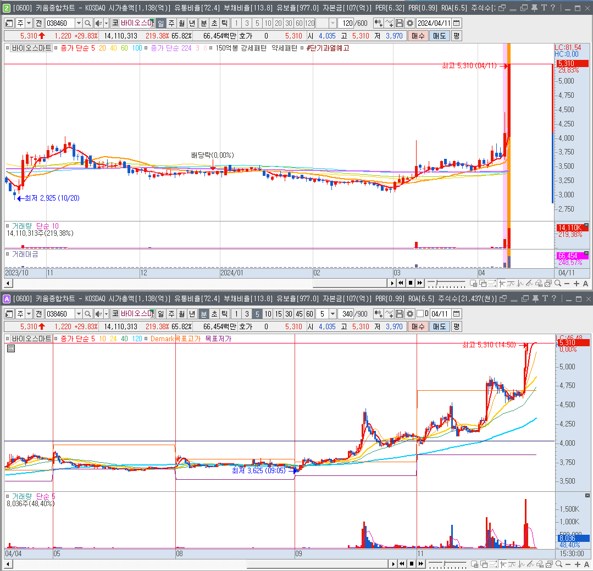Toggle the 거래량 volume panel marker in top chart
This screenshot has width=593, height=571.
click(x=7, y=226)
